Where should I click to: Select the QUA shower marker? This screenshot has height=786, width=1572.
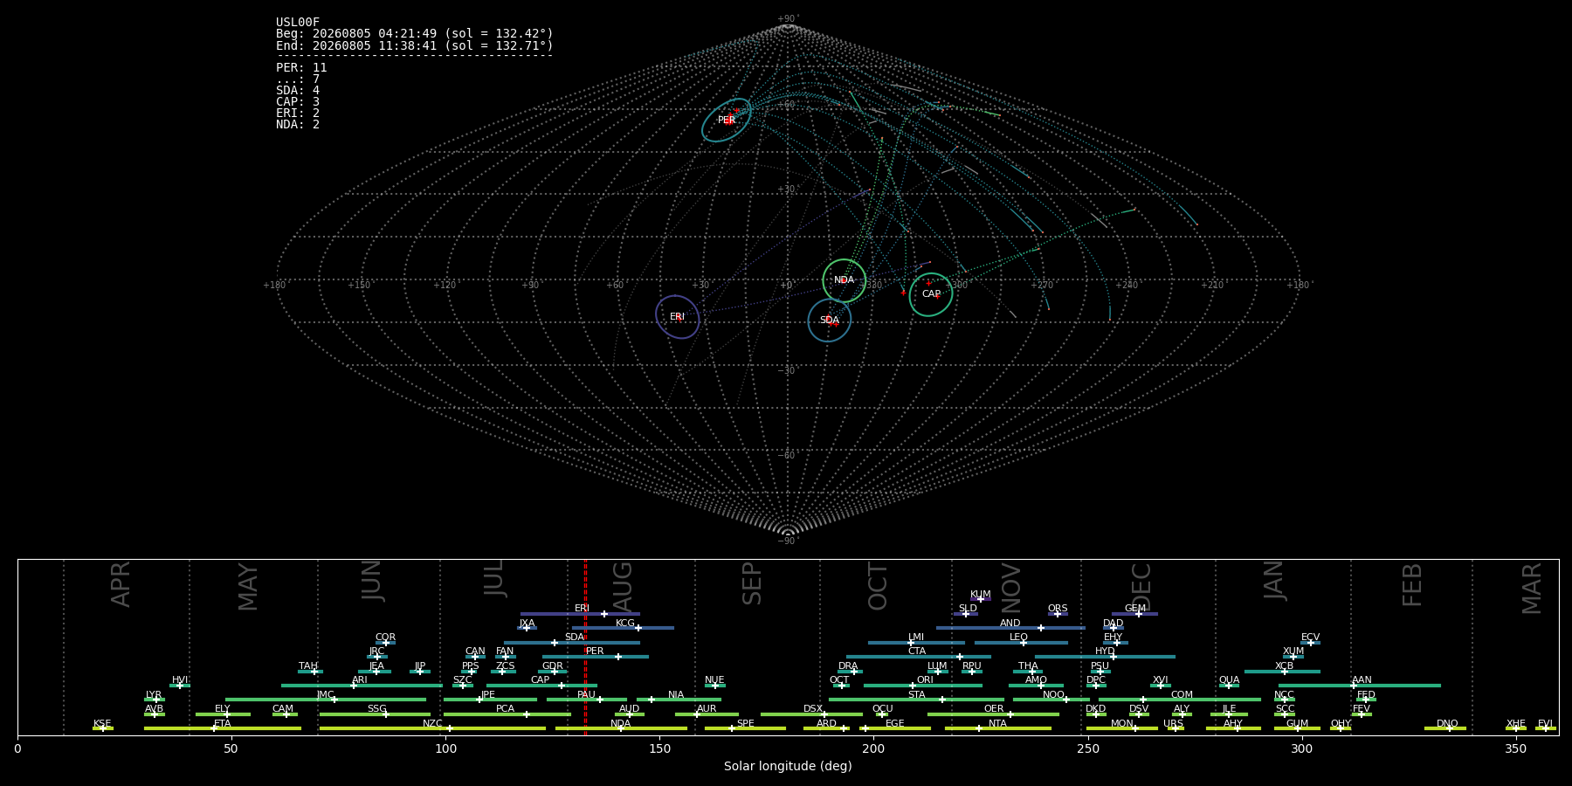click(x=1229, y=686)
